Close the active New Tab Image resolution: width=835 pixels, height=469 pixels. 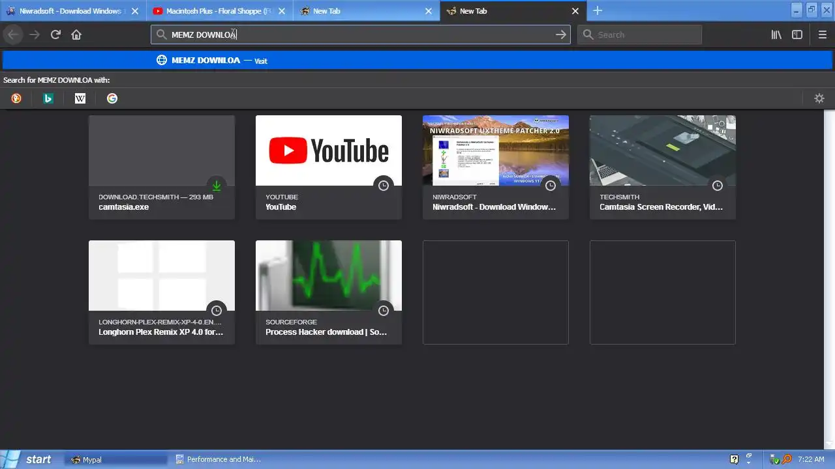(575, 11)
